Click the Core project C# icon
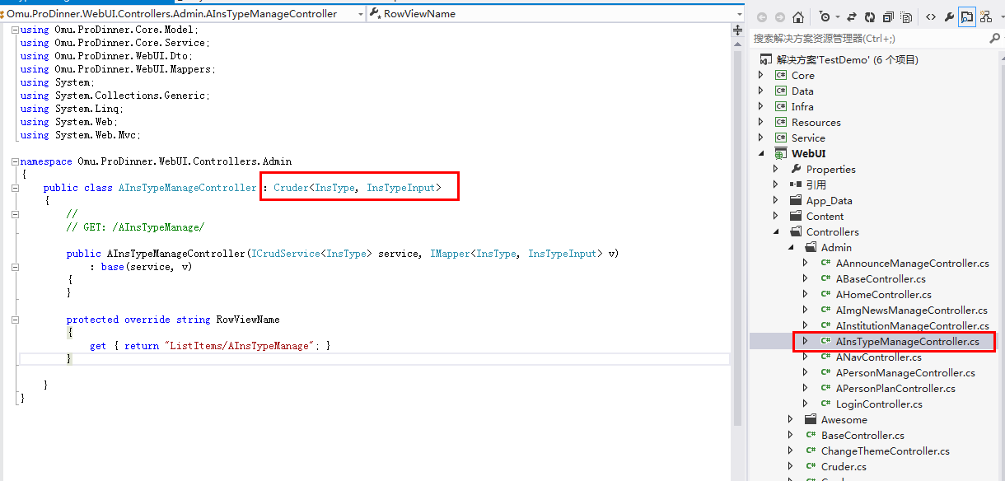 pos(781,75)
